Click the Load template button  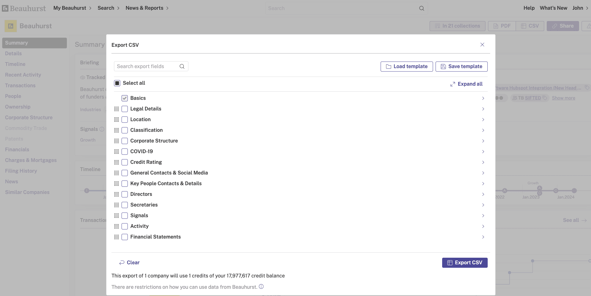click(407, 67)
